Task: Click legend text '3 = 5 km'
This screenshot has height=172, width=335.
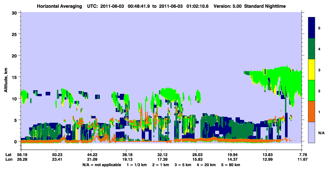Action: [183, 165]
